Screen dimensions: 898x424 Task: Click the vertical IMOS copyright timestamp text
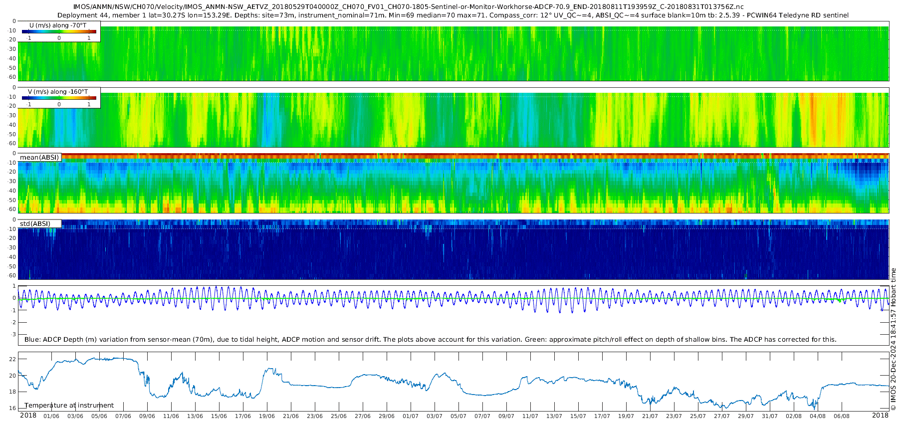(x=893, y=339)
